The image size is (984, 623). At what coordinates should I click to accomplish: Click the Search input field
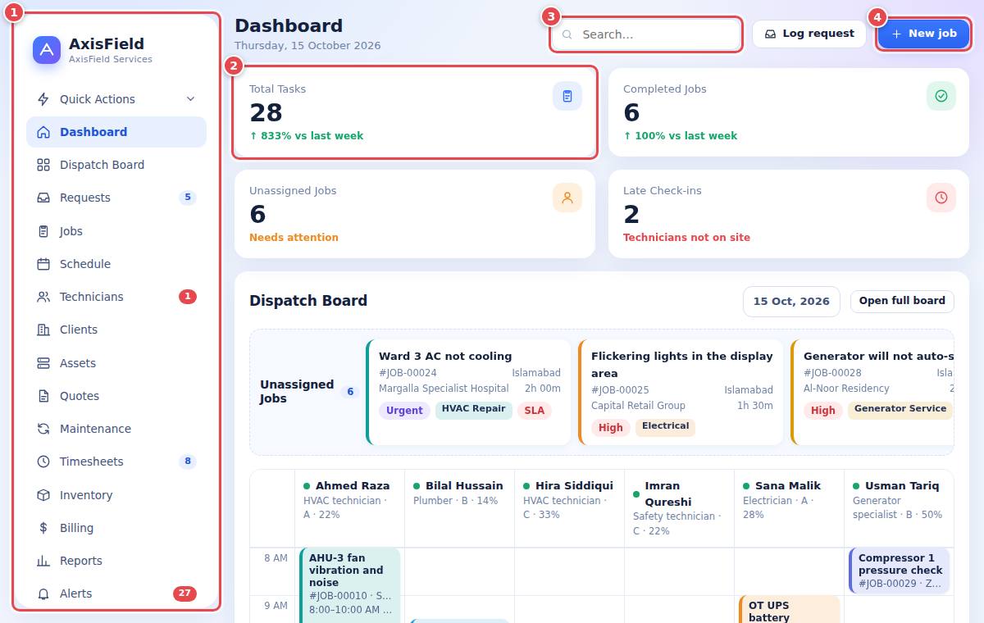pos(646,34)
